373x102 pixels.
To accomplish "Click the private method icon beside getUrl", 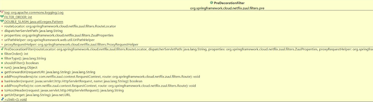I will [x=2, y=95].
